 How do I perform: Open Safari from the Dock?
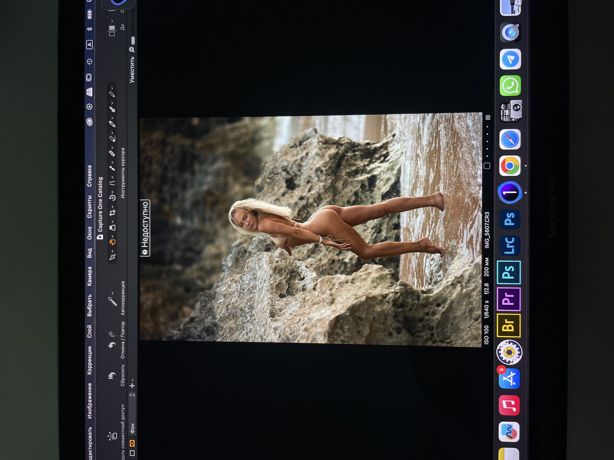510,140
